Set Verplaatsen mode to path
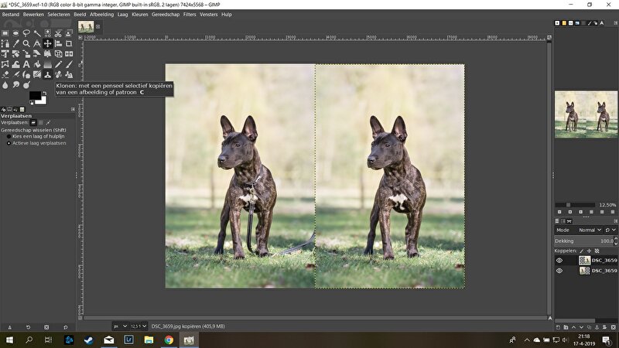The width and height of the screenshot is (619, 348). tap(48, 123)
